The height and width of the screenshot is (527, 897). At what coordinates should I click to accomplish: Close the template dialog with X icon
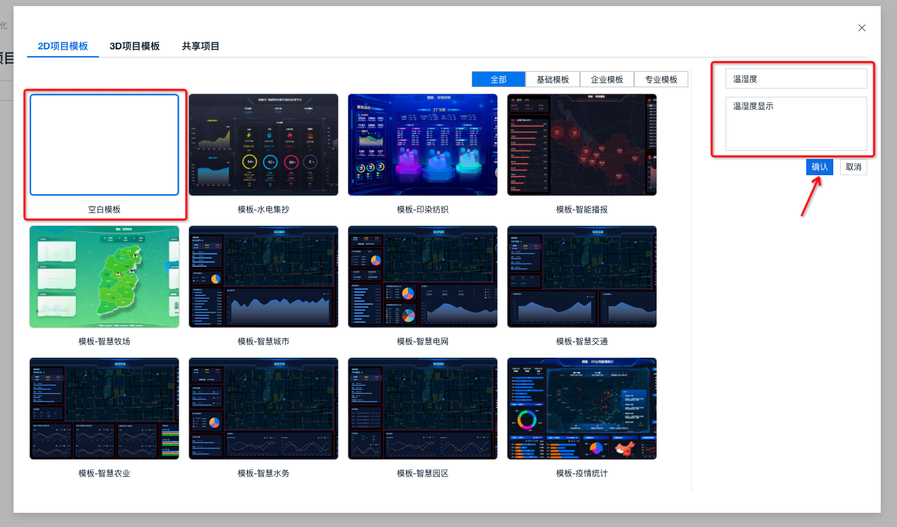(x=862, y=28)
